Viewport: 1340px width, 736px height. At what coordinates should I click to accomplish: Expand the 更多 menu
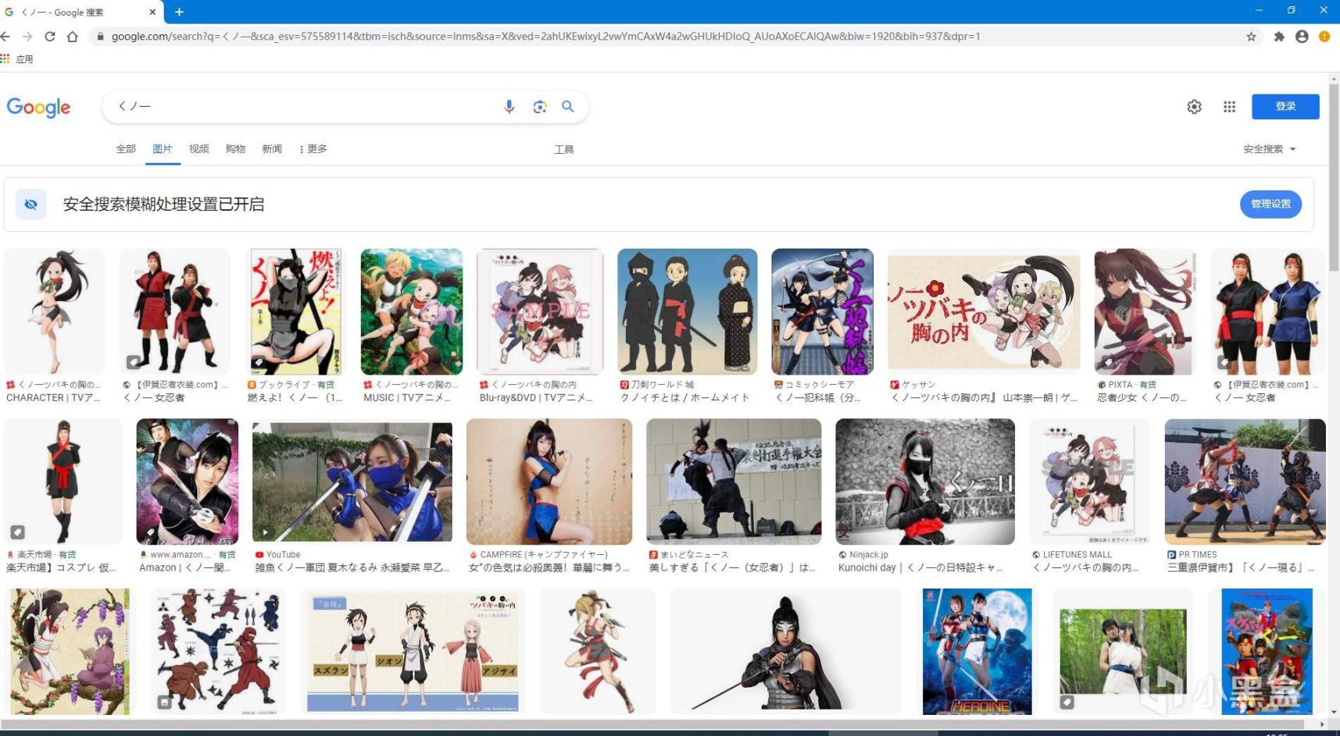tap(313, 149)
